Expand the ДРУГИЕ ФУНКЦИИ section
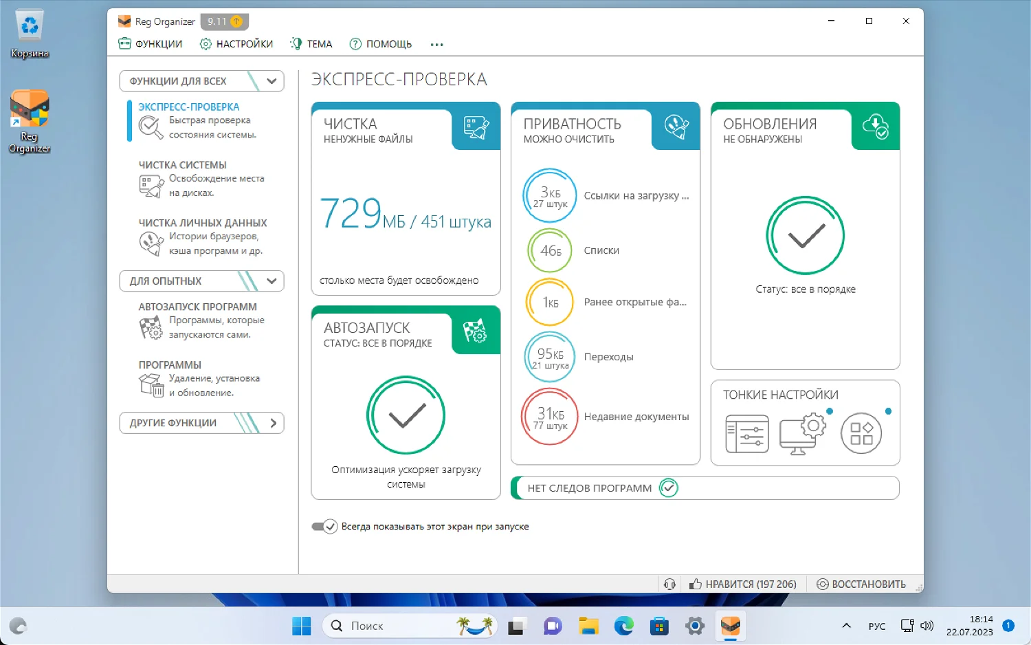1031x645 pixels. click(x=273, y=423)
